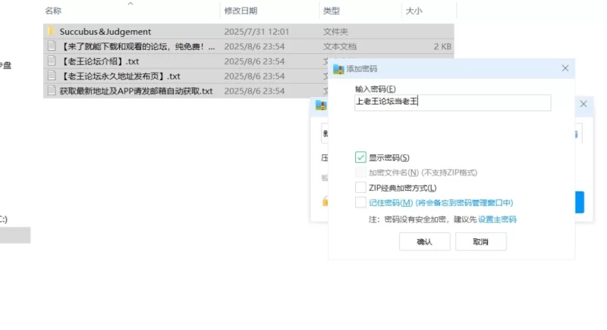Click the 添加密码 dialog title icon

click(338, 69)
